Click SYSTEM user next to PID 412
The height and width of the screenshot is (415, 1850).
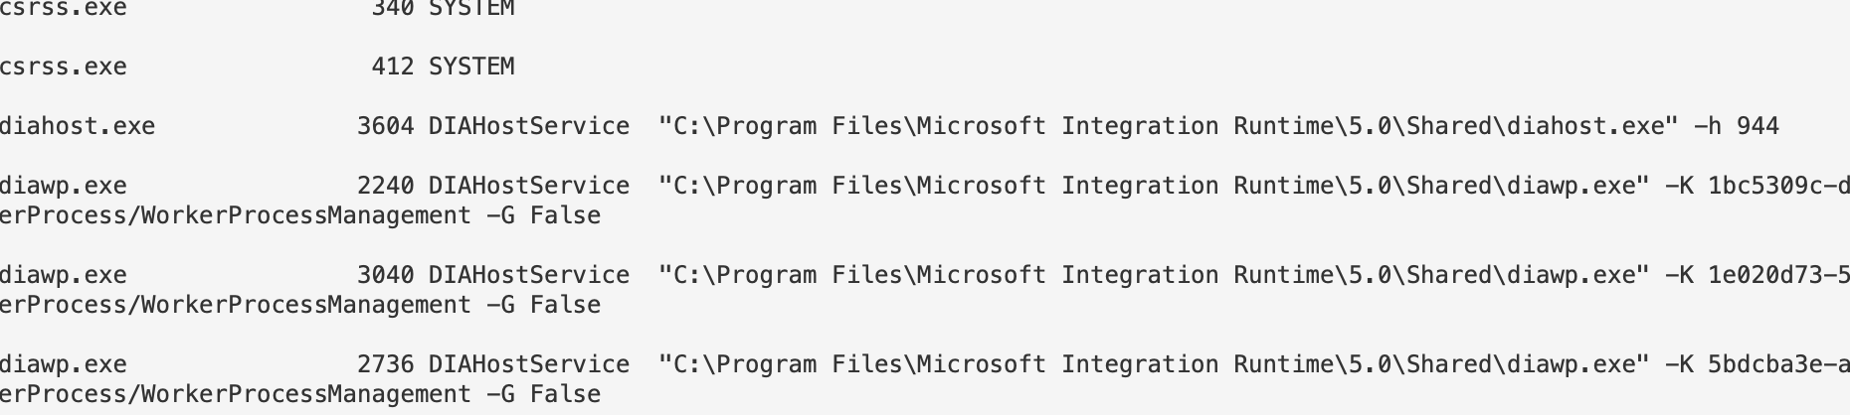(471, 68)
